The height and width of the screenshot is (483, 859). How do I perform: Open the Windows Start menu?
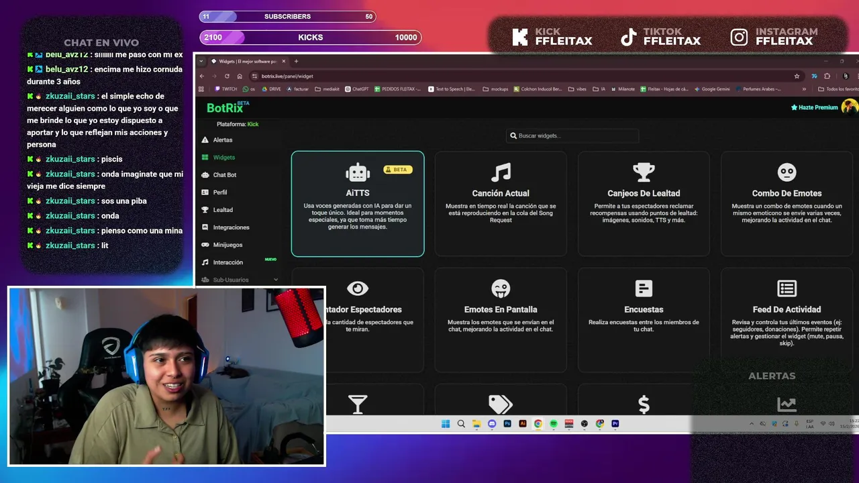(446, 423)
